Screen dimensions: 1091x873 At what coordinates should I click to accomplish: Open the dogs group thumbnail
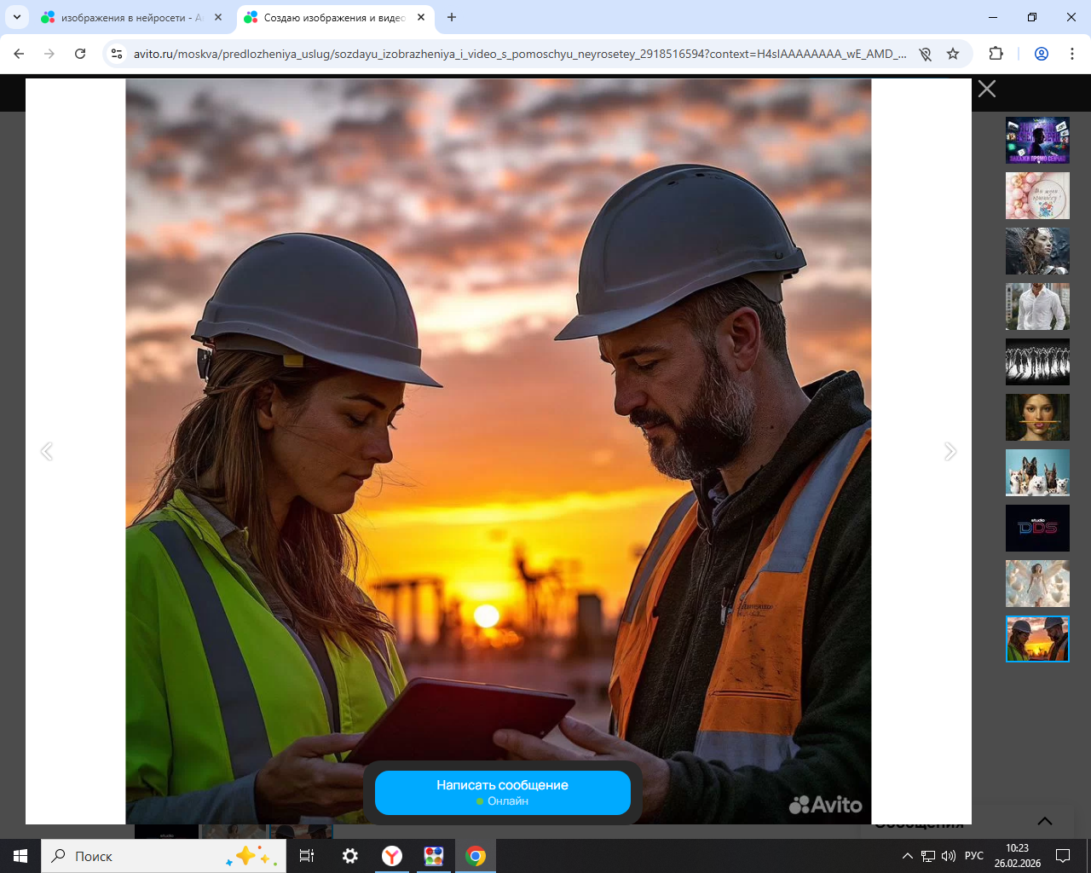point(1037,472)
